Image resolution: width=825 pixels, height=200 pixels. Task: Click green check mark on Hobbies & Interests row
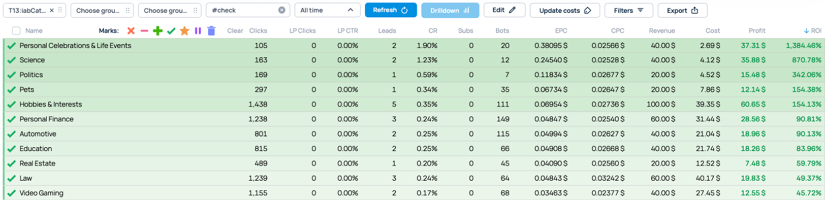pyautogui.click(x=12, y=104)
